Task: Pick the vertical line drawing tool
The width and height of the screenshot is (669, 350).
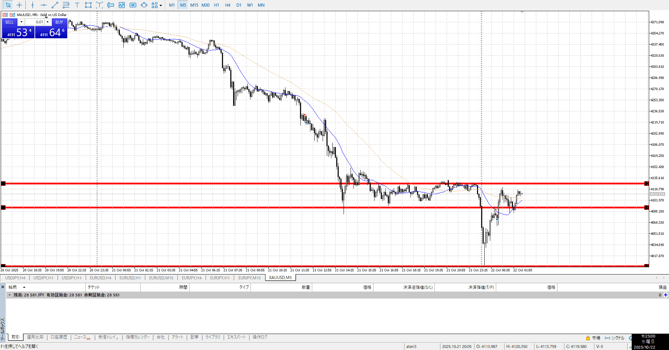Action: click(32, 5)
